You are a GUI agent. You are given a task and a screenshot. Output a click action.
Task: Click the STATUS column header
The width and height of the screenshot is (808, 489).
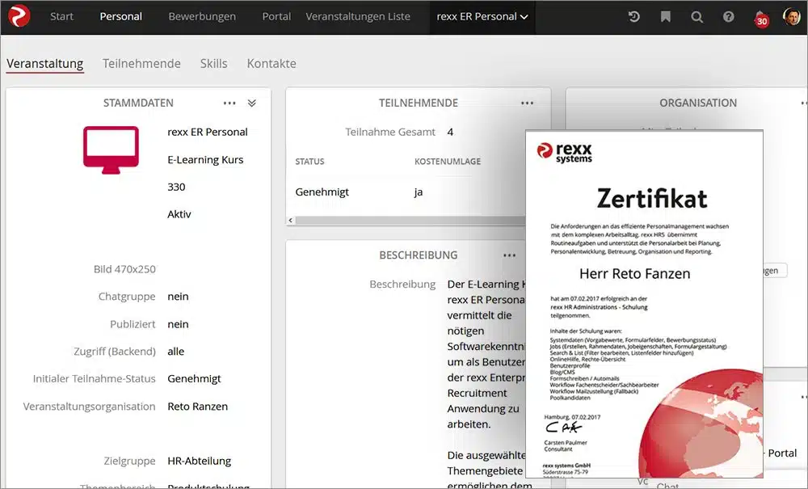click(309, 162)
